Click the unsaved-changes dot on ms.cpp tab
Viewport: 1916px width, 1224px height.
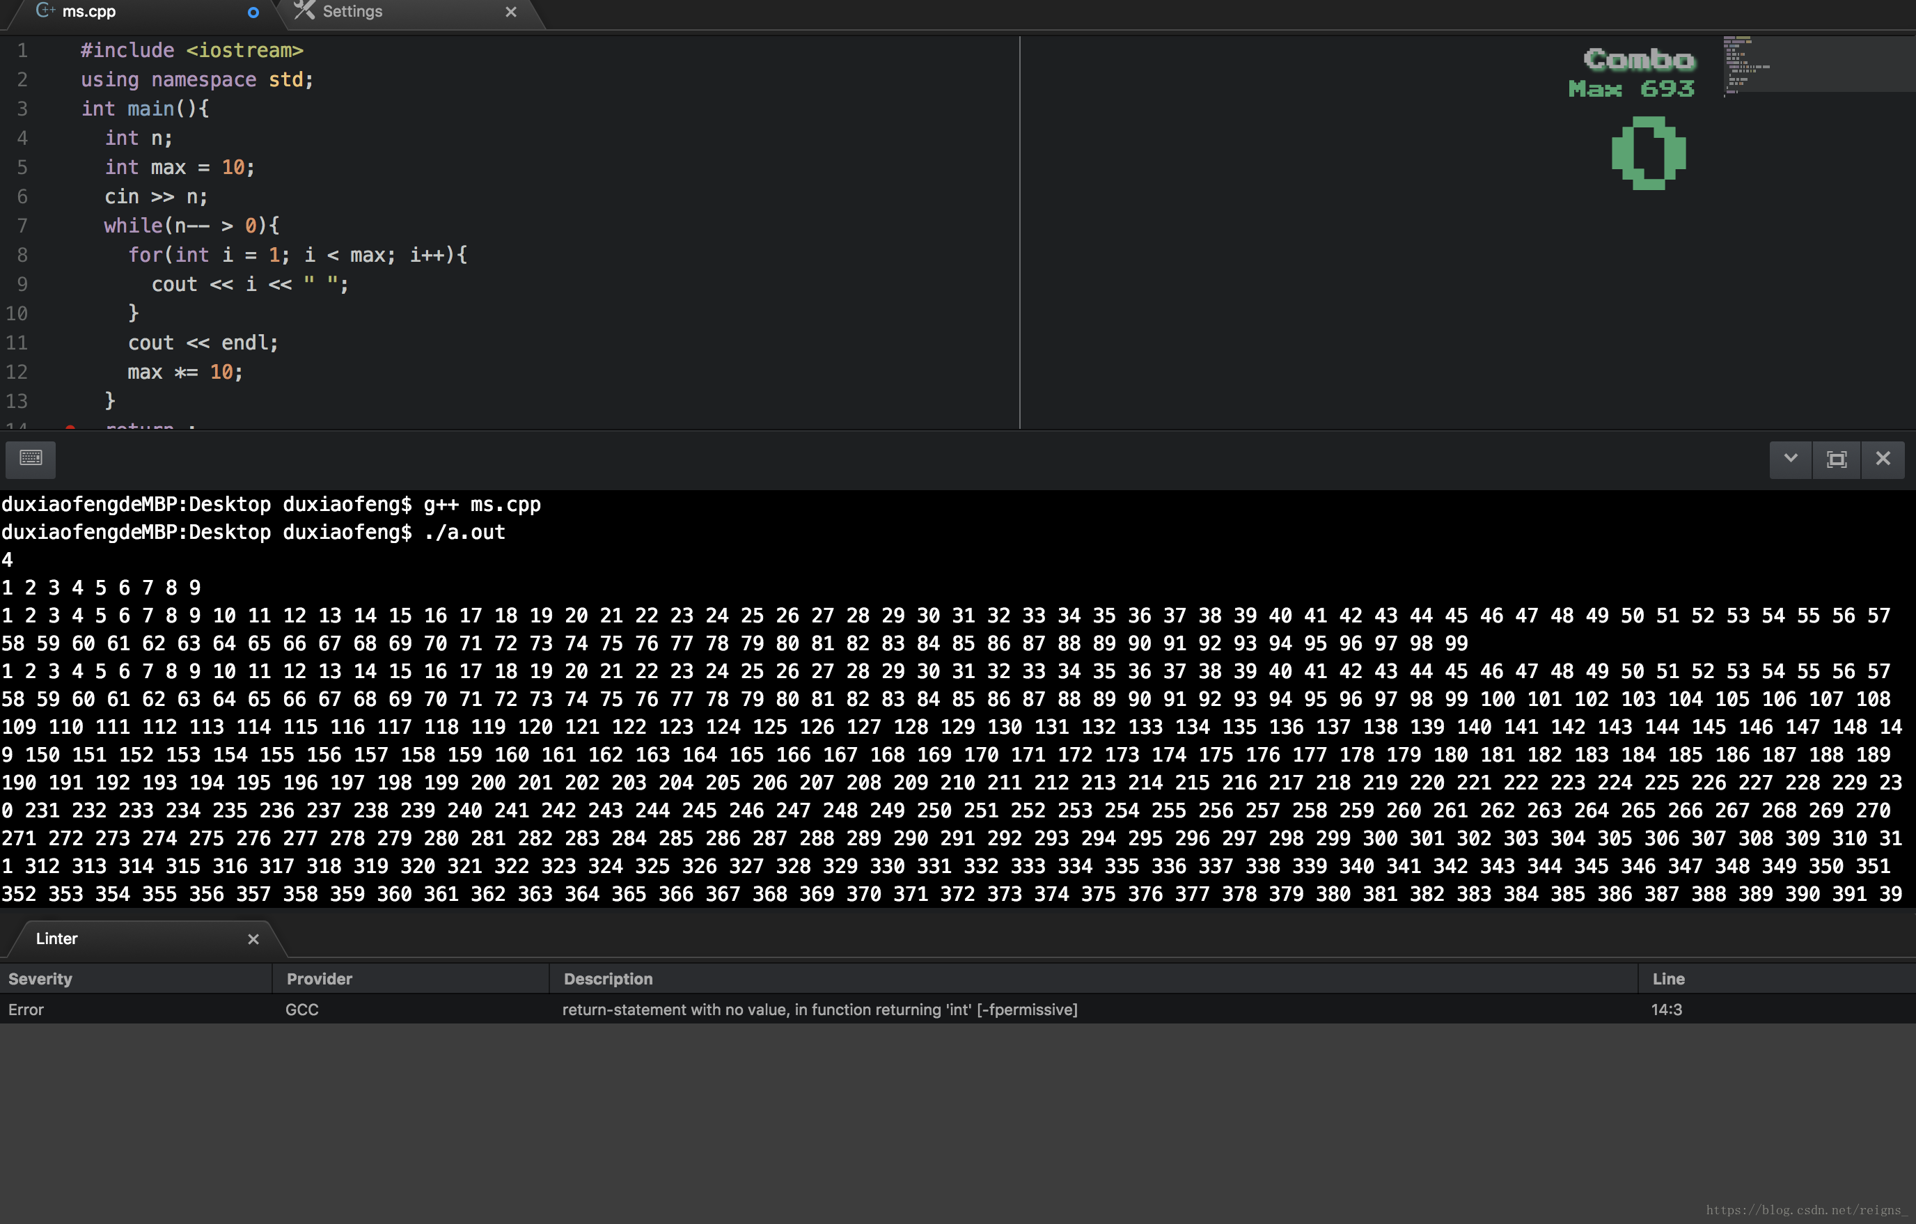(x=253, y=13)
